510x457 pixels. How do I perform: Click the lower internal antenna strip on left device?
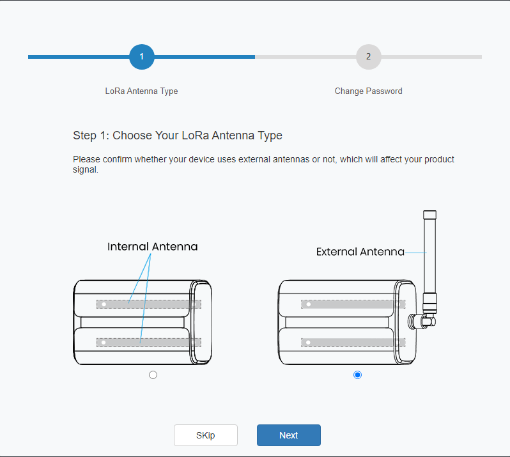click(149, 343)
